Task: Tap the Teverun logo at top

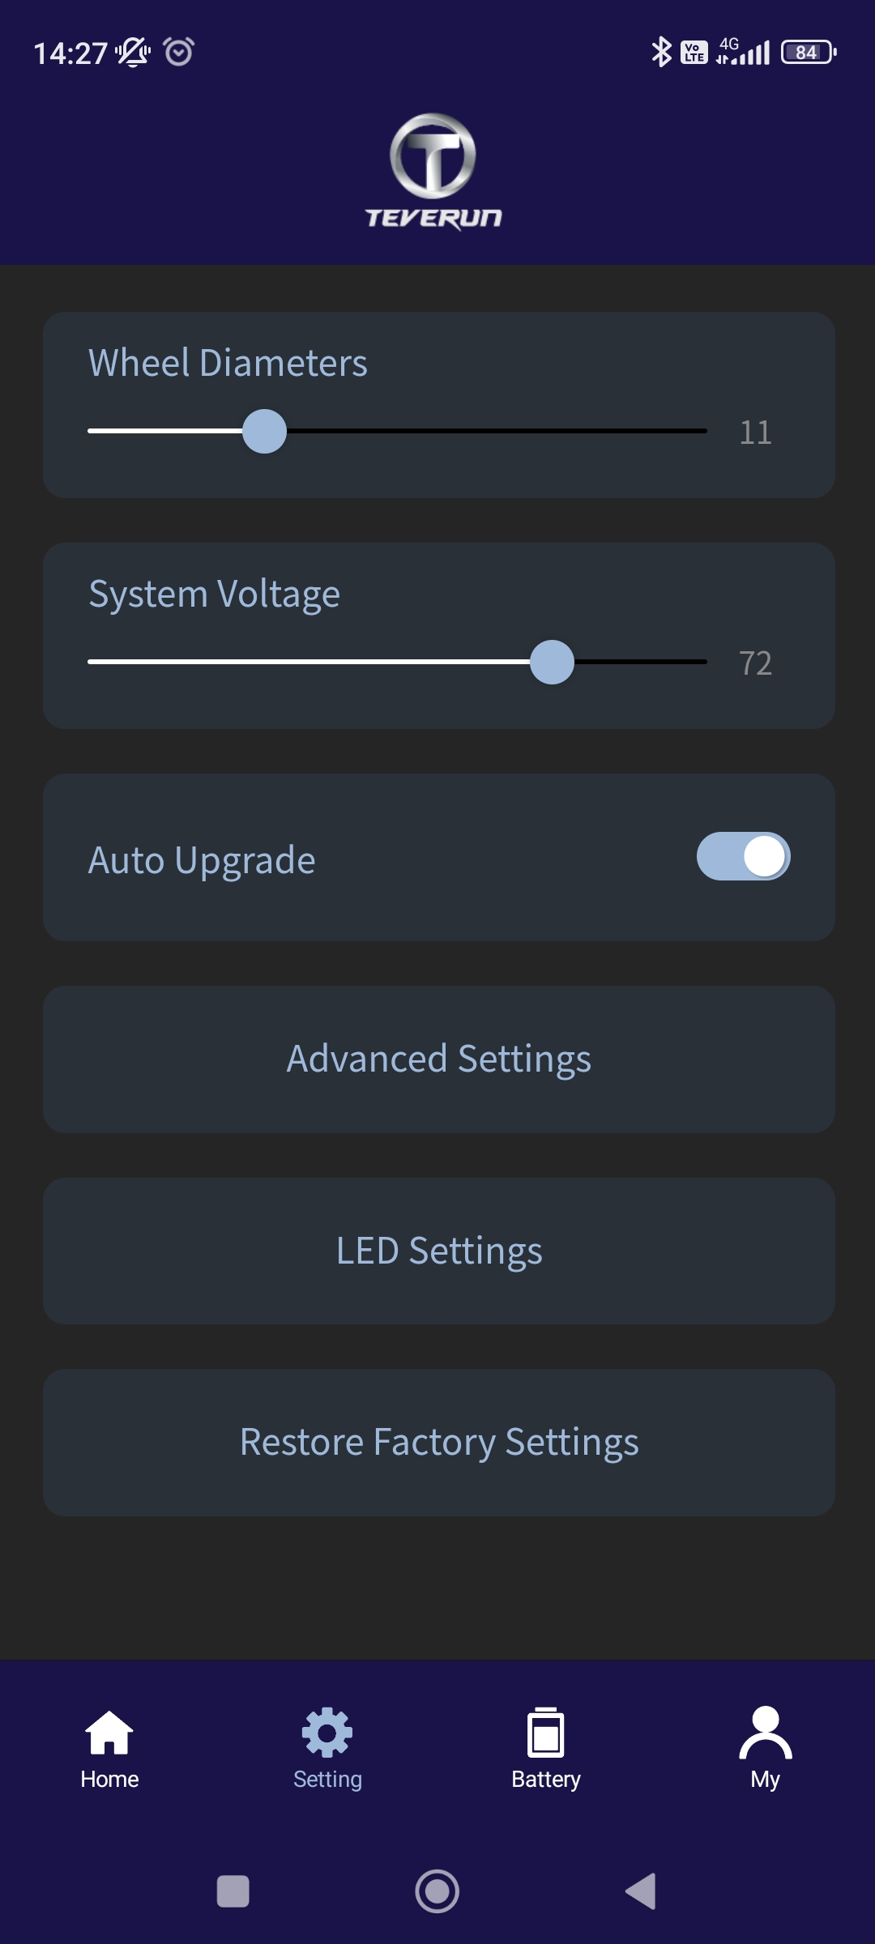Action: pyautogui.click(x=433, y=172)
